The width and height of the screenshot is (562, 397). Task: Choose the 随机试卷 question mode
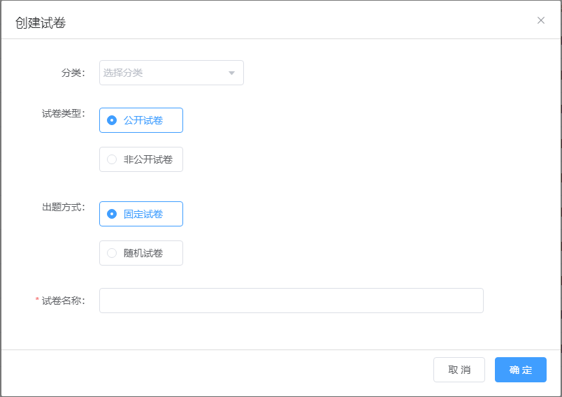click(141, 253)
